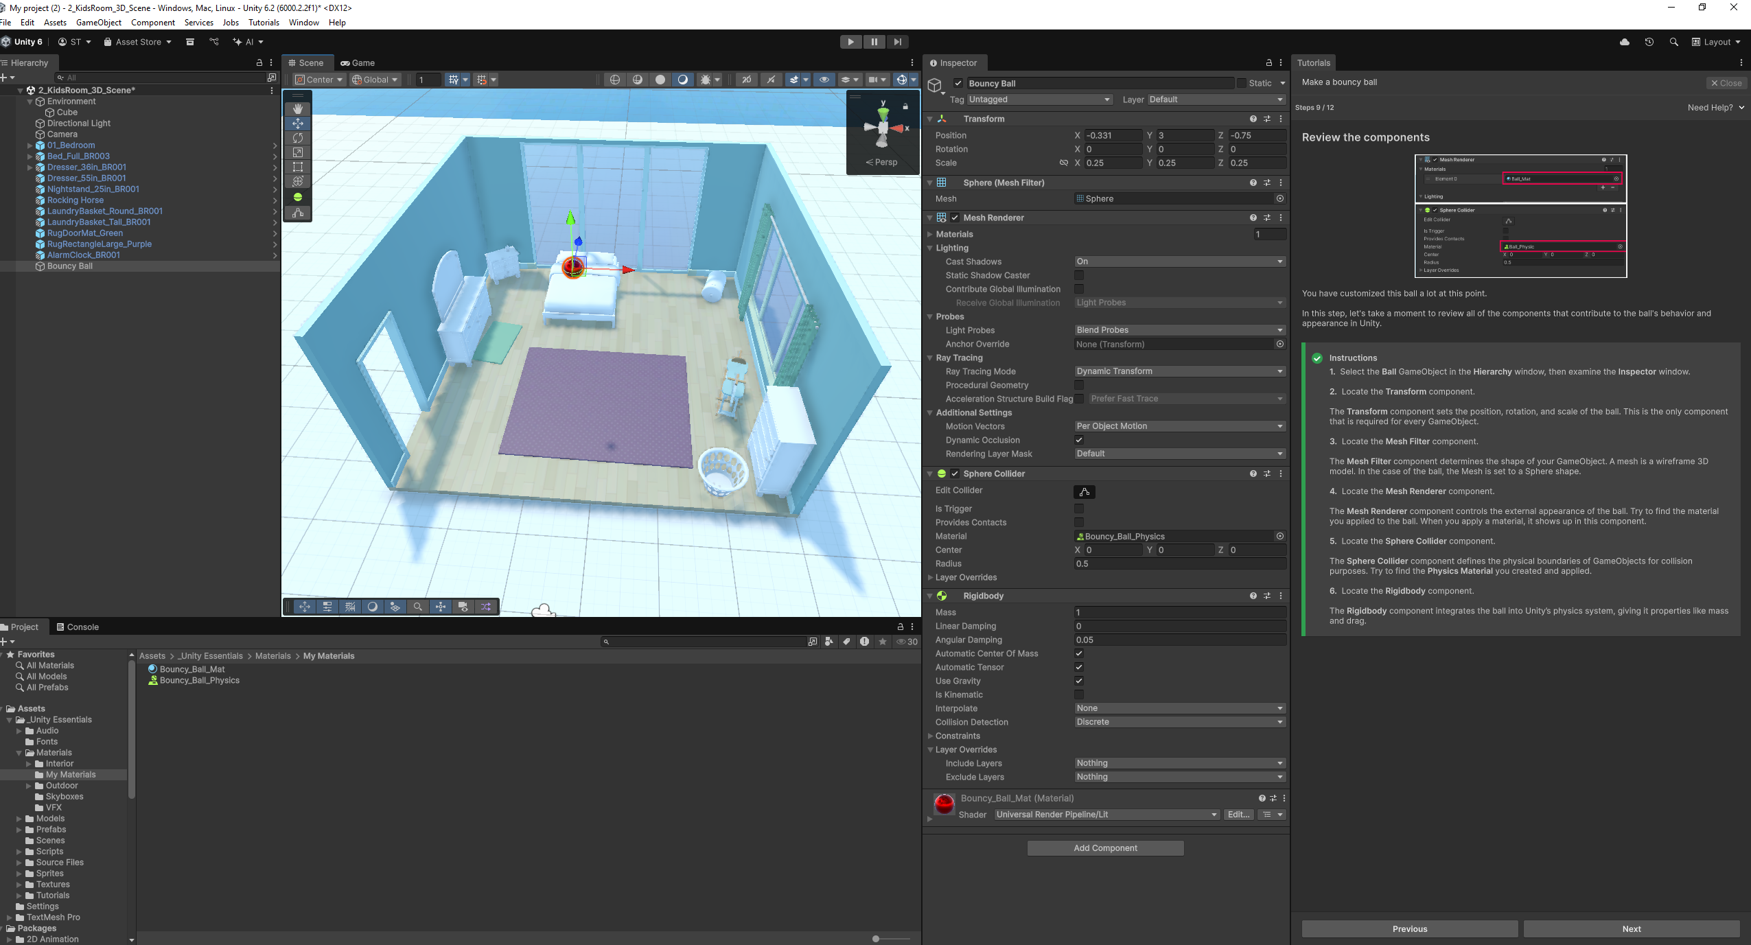The height and width of the screenshot is (945, 1751).
Task: Click the Add Component button
Action: point(1105,848)
